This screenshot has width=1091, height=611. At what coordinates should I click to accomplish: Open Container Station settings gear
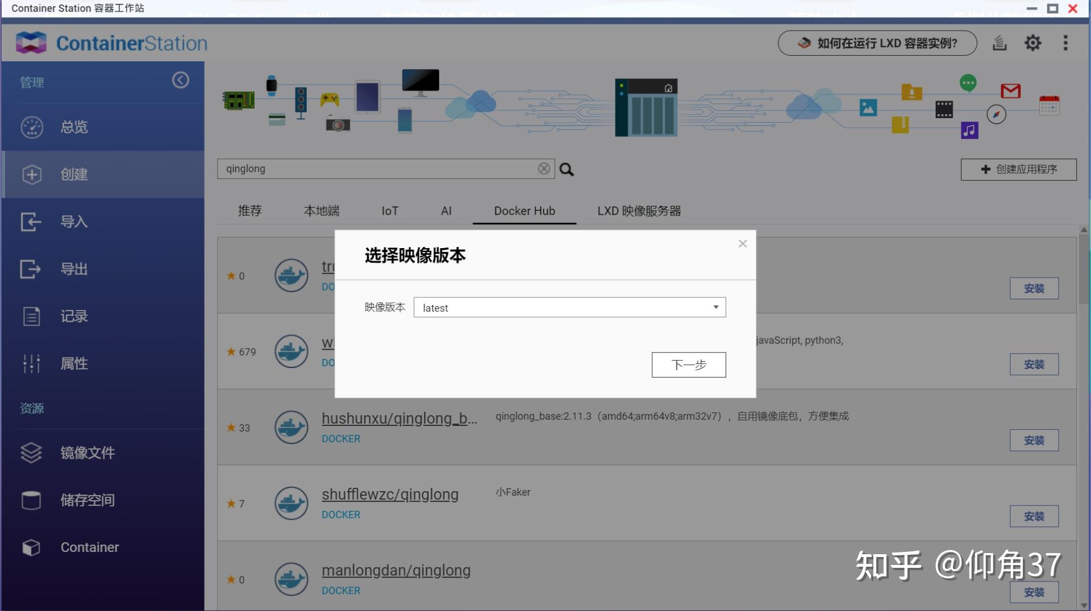click(x=1033, y=43)
